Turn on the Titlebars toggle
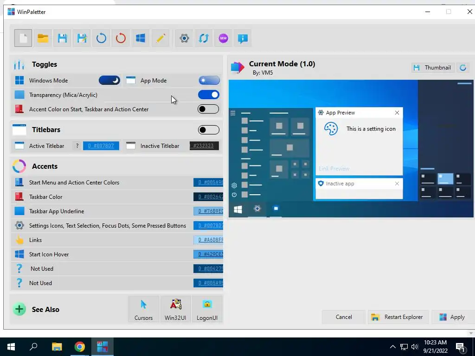The height and width of the screenshot is (356, 475). (209, 130)
